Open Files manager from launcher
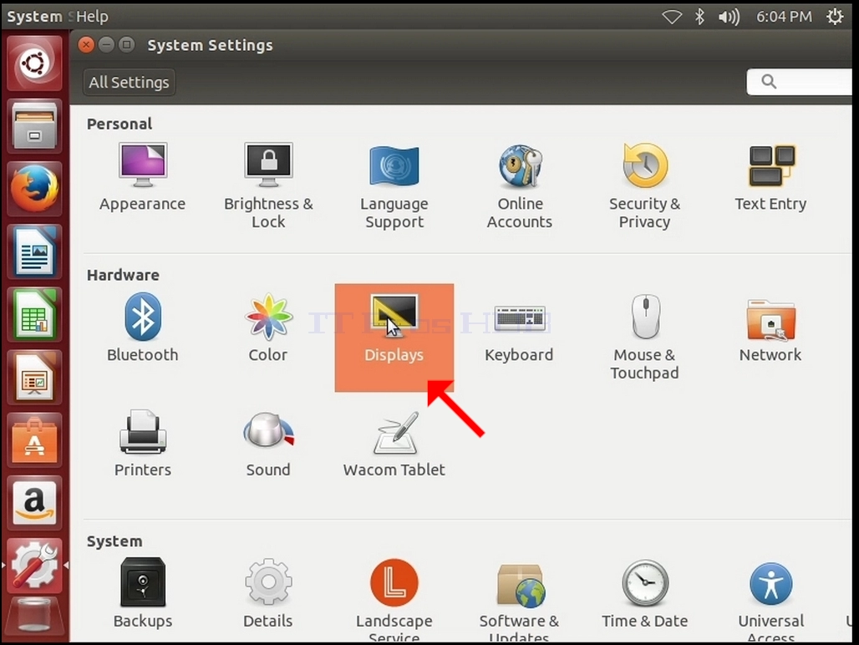The width and height of the screenshot is (859, 645). click(x=34, y=126)
